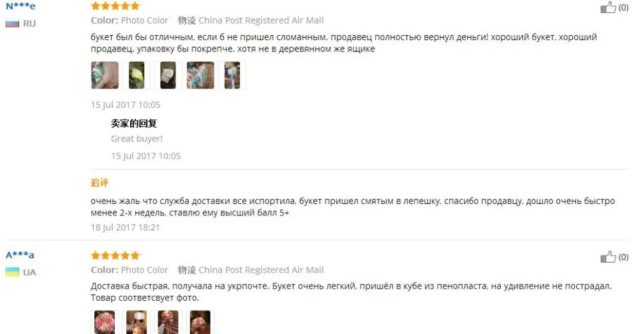Screen dimensions: 638x334
Task: Click the orange 追评 follow-up review label
Action: 100,183
